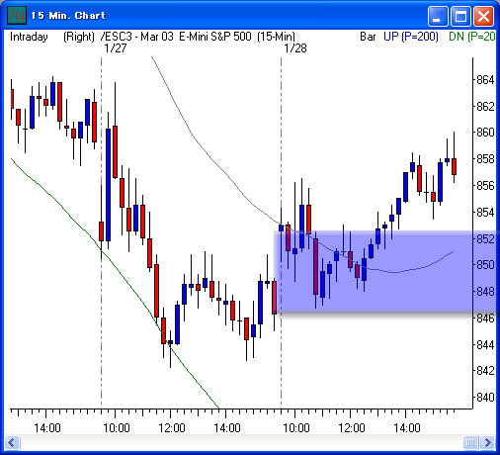Click the horizontal scrollbar left arrow
The height and width of the screenshot is (455, 500).
point(12,442)
